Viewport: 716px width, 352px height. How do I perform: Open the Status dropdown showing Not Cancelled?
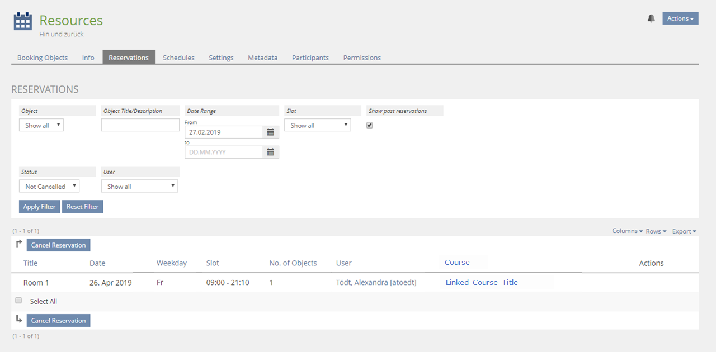(49, 187)
